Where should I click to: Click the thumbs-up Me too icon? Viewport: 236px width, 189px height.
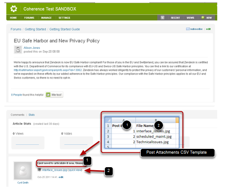point(48,95)
